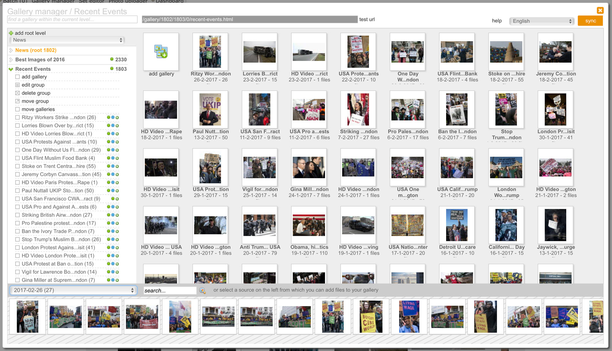Check the Stop Trump's Muslim Ban checkbox
This screenshot has height=351, width=612.
(17, 239)
